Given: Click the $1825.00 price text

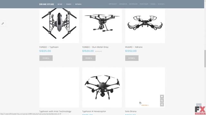Looking at the screenshot, I should [45, 51].
